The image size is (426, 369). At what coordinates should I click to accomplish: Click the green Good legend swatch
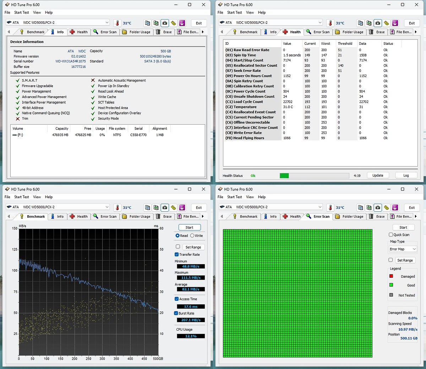click(x=391, y=285)
